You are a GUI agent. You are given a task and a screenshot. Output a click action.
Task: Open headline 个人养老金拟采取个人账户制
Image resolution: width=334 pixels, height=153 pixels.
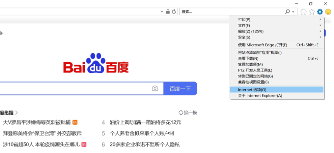142,134
